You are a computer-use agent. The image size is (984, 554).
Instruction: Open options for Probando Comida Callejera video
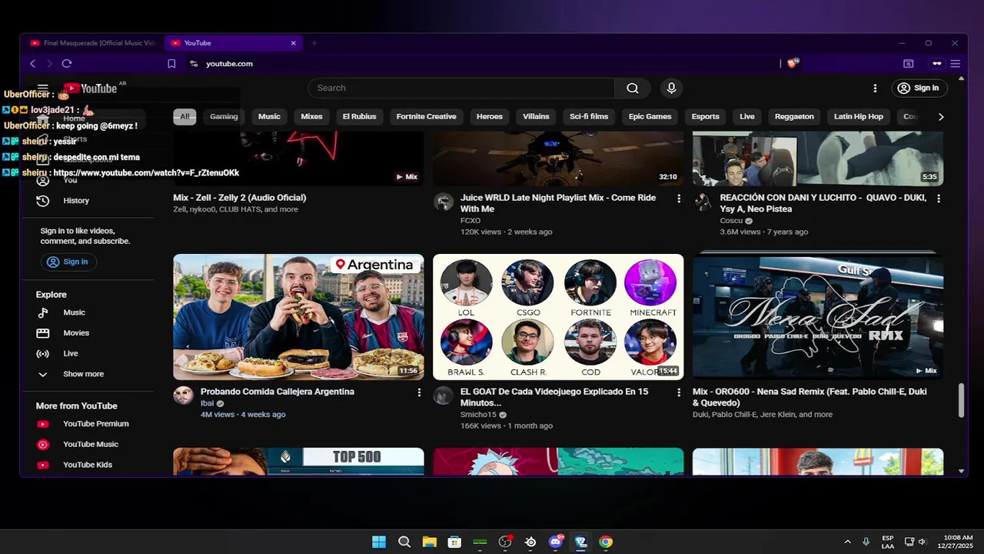[419, 392]
